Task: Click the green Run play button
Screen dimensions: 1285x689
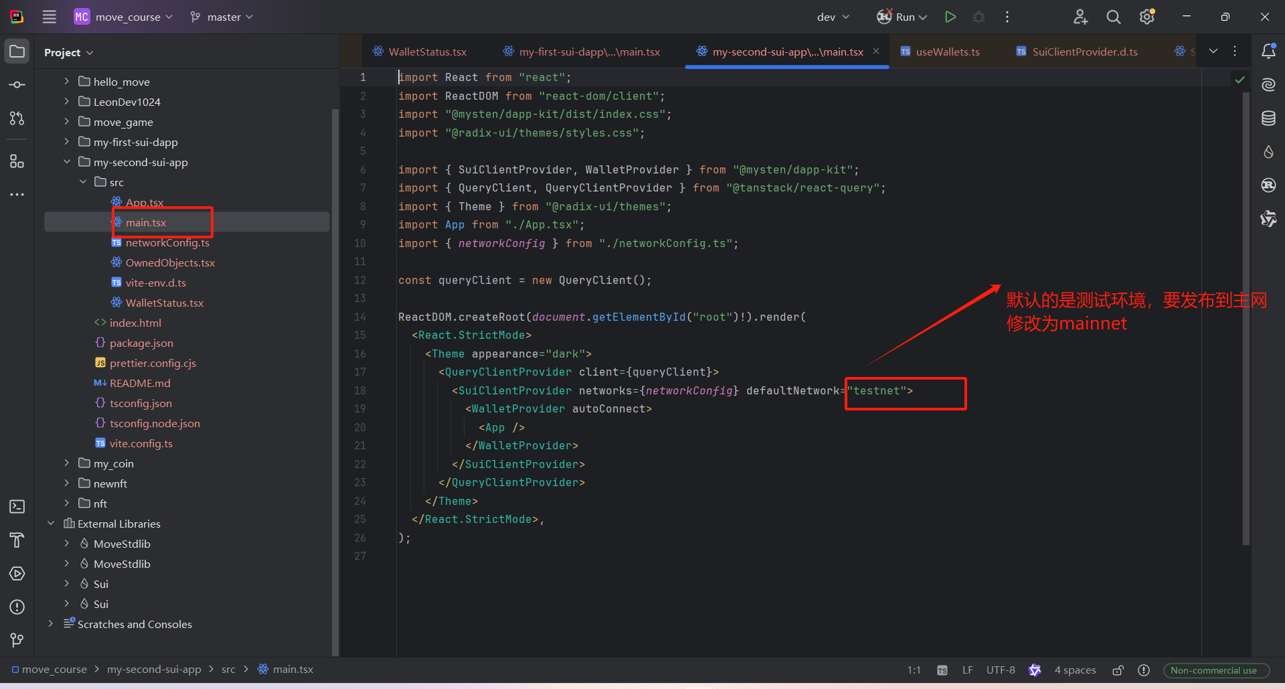Action: click(x=950, y=17)
